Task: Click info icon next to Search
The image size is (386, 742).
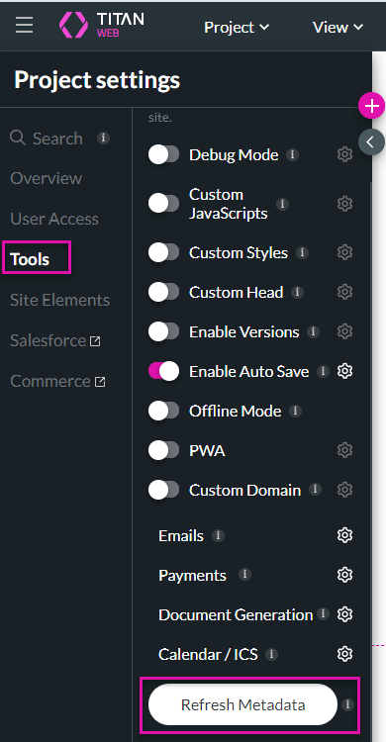Action: 103,139
